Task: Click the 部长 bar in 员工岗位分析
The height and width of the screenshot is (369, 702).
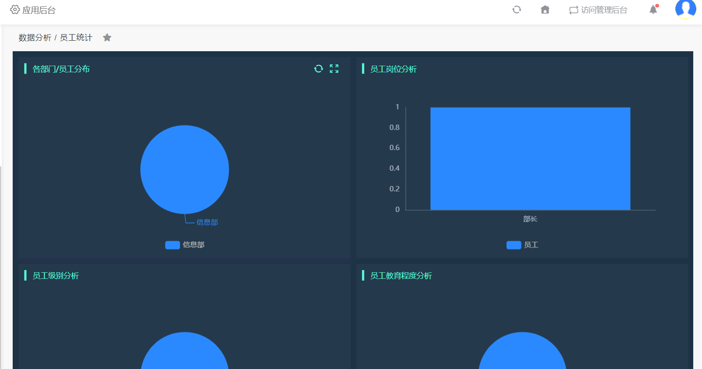Action: point(530,158)
